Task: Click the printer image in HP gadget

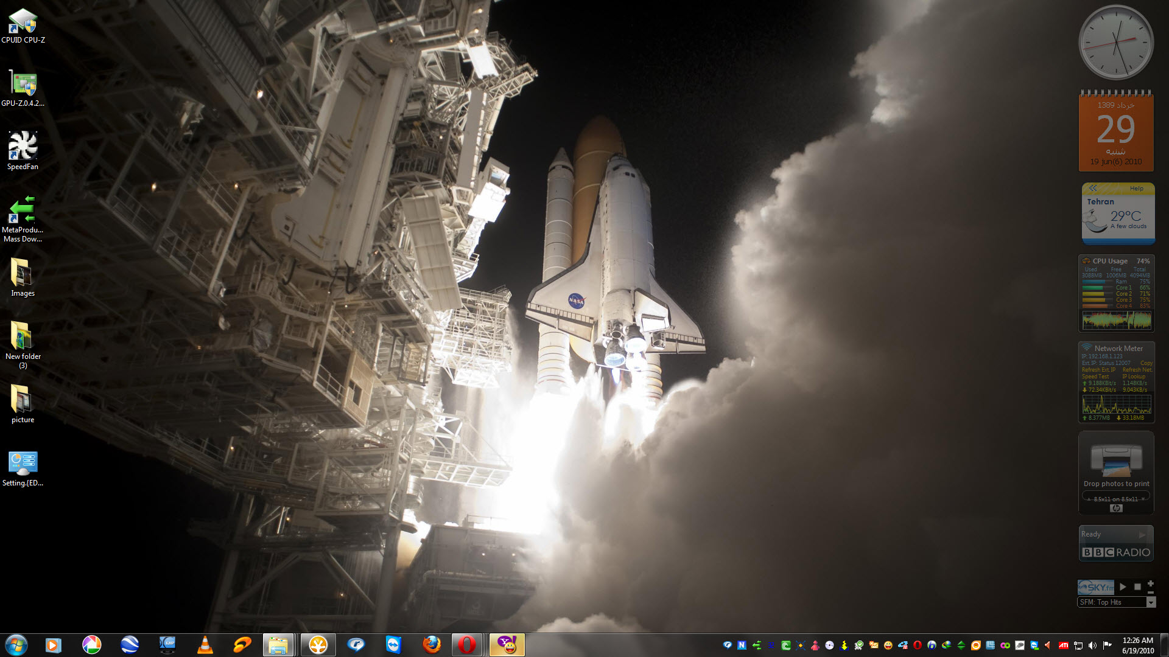Action: (x=1116, y=459)
